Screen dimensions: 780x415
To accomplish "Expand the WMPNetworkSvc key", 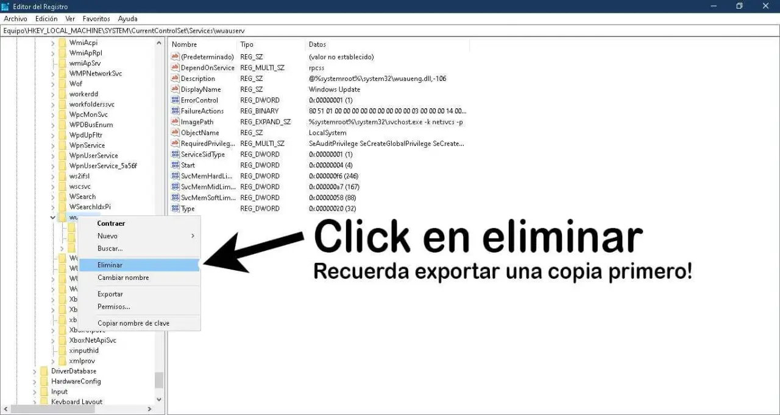I will [53, 74].
